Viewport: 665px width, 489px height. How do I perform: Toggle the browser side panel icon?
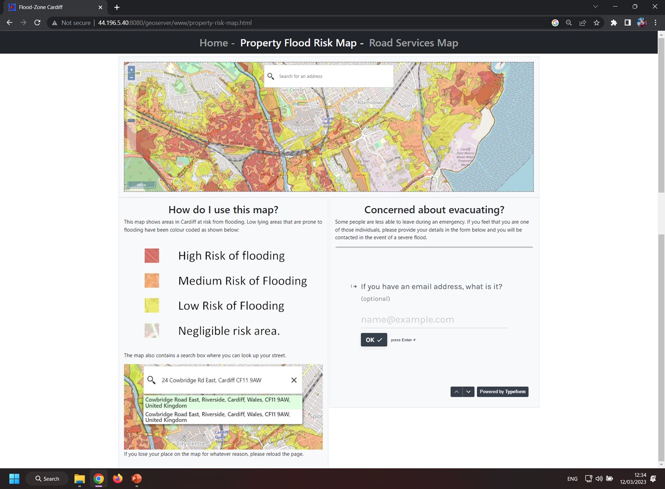(628, 23)
